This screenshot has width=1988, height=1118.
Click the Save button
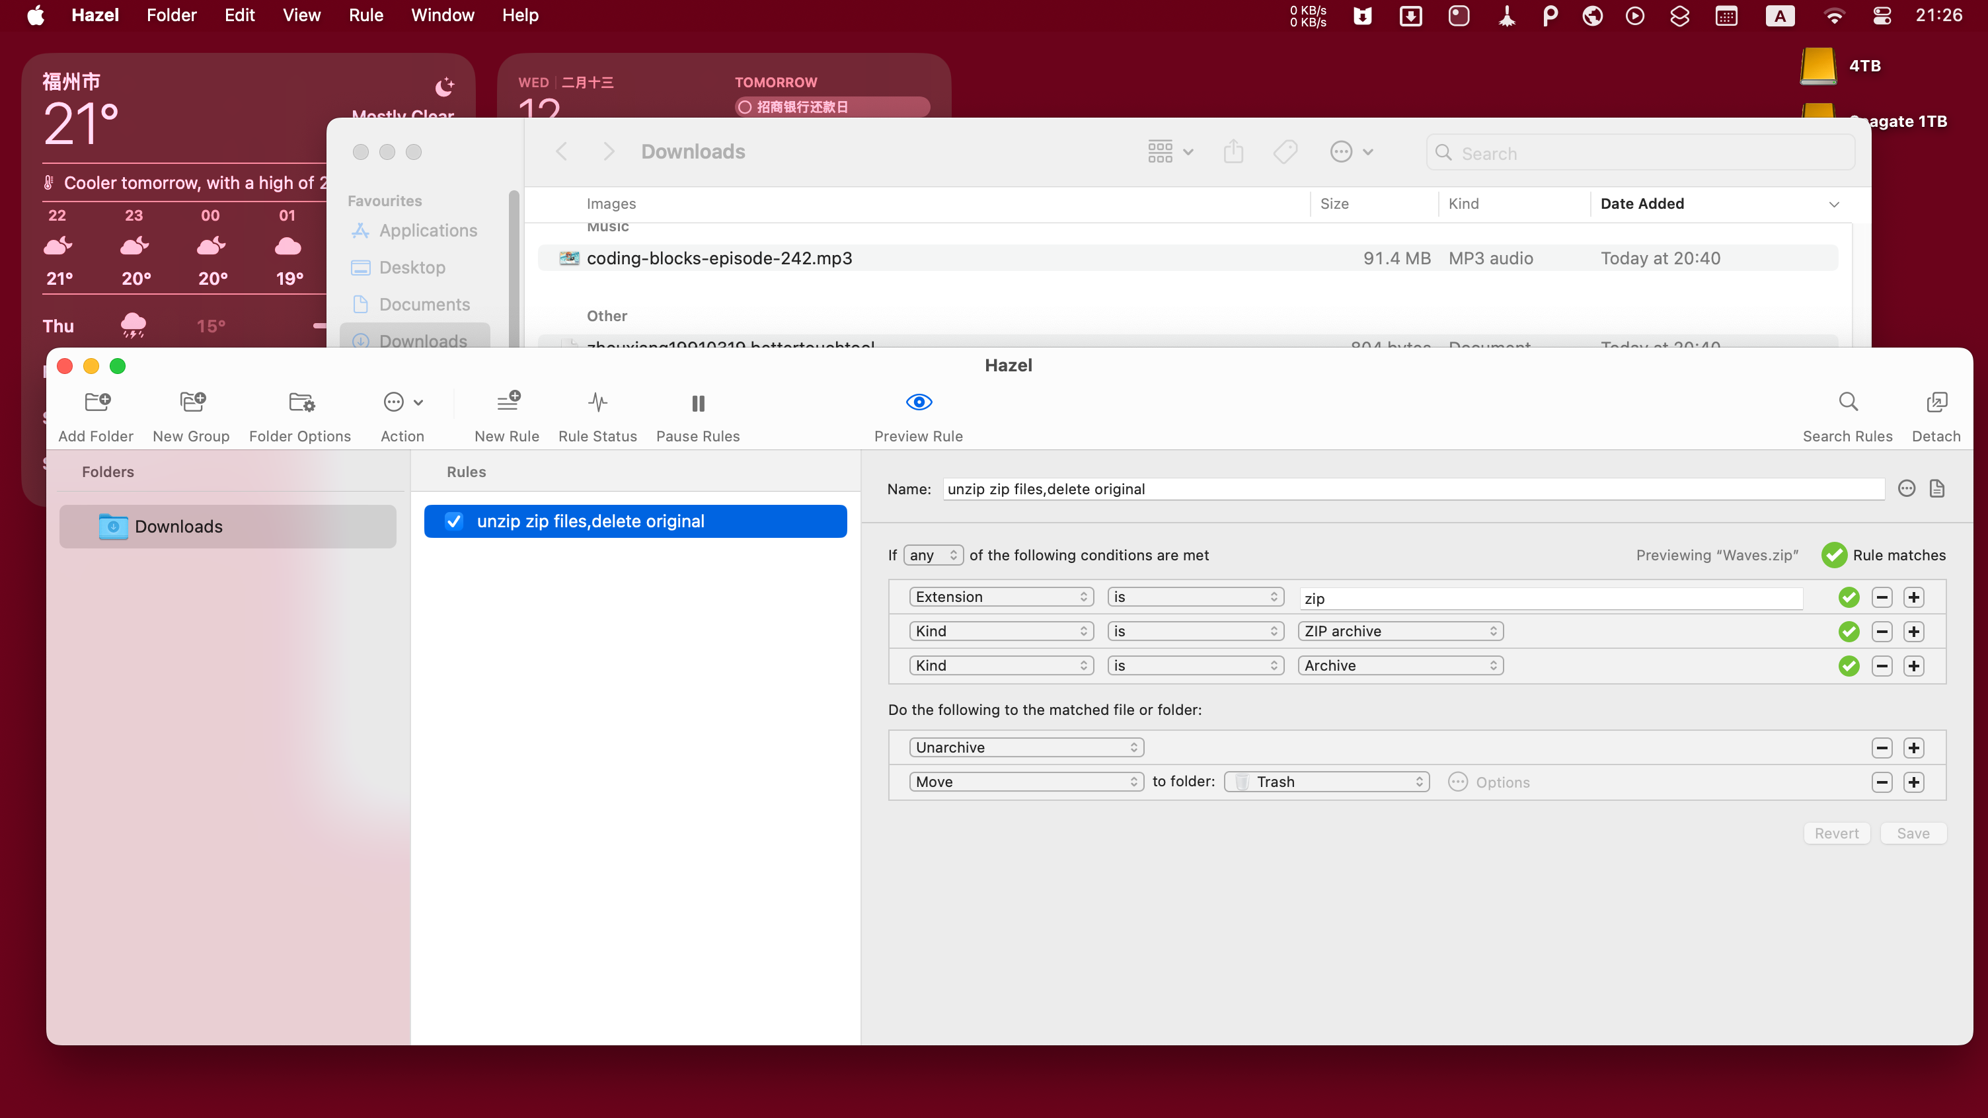[x=1913, y=833]
